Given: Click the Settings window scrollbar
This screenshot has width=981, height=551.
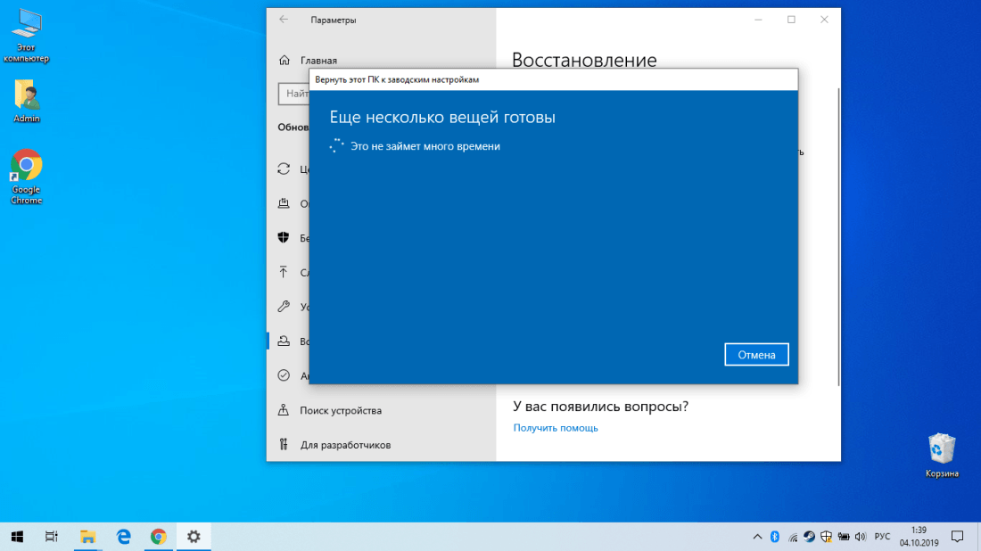Looking at the screenshot, I should point(838,236).
